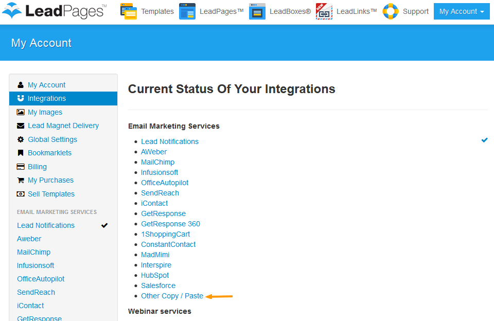The height and width of the screenshot is (321, 494).
Task: Go to My Images in sidebar
Action: coord(45,112)
